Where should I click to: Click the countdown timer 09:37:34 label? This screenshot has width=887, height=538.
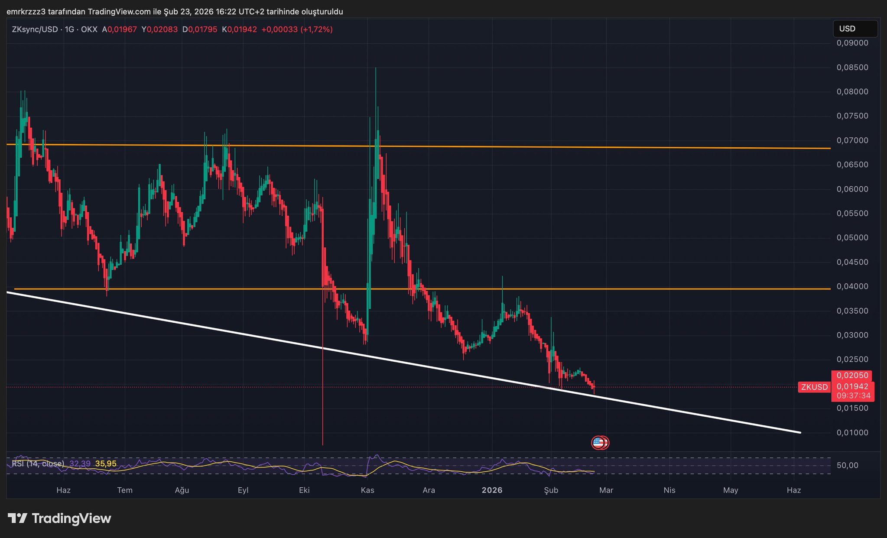pos(853,396)
